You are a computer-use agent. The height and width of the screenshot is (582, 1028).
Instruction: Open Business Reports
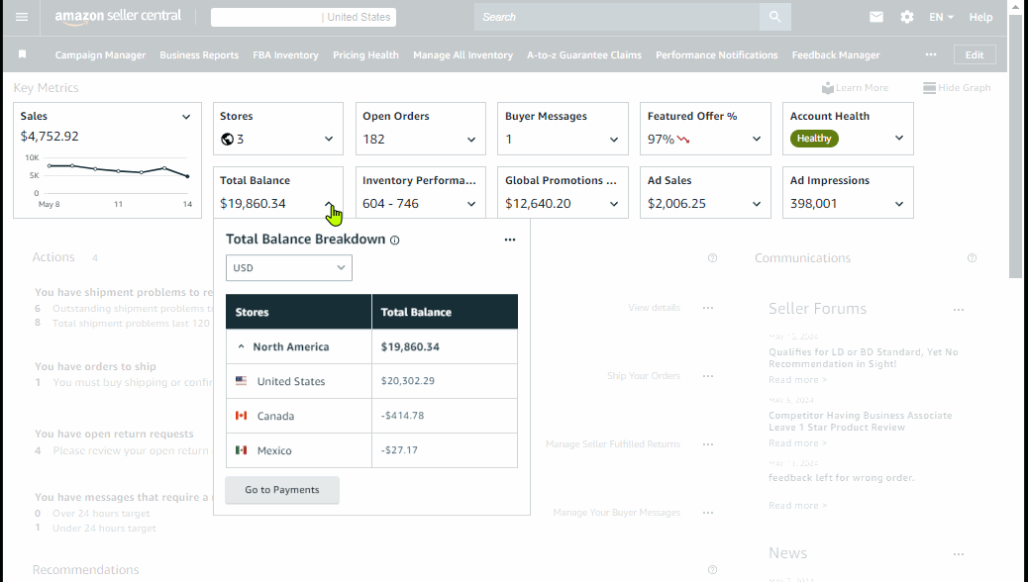click(199, 55)
